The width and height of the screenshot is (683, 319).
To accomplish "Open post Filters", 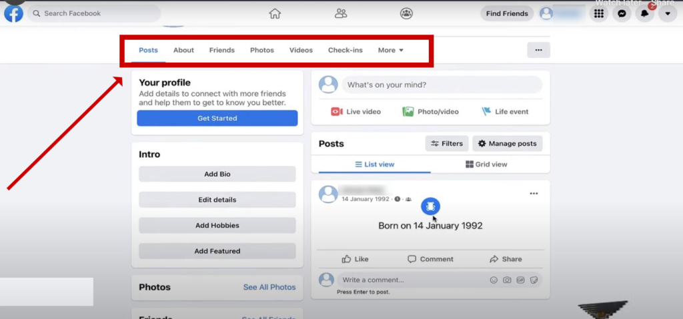I will [447, 144].
